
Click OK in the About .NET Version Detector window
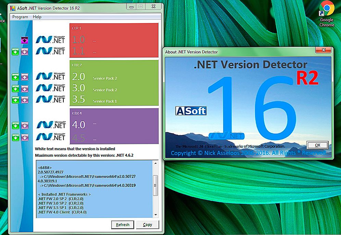click(x=317, y=145)
